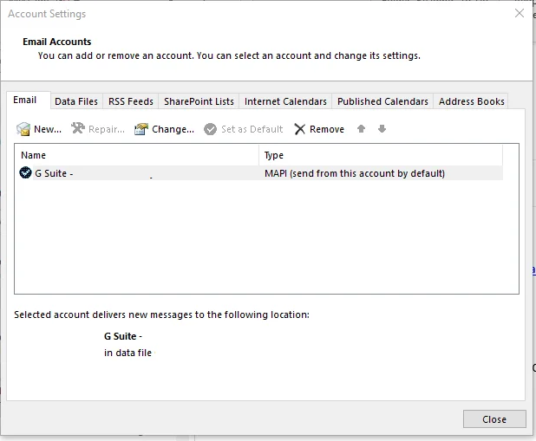
Task: Click the Repair... label
Action: pos(107,129)
